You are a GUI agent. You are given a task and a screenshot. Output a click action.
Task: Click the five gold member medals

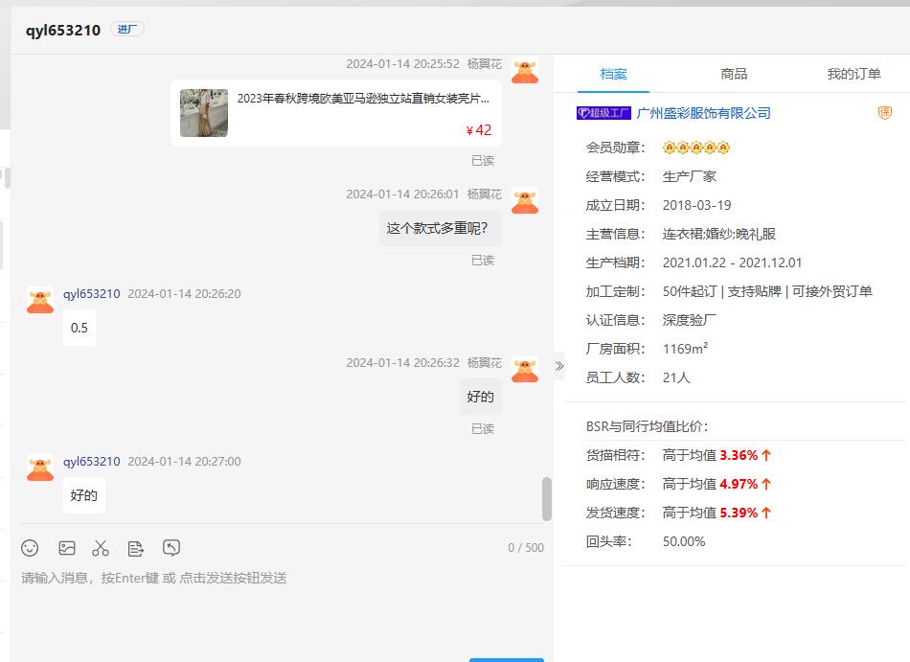696,148
